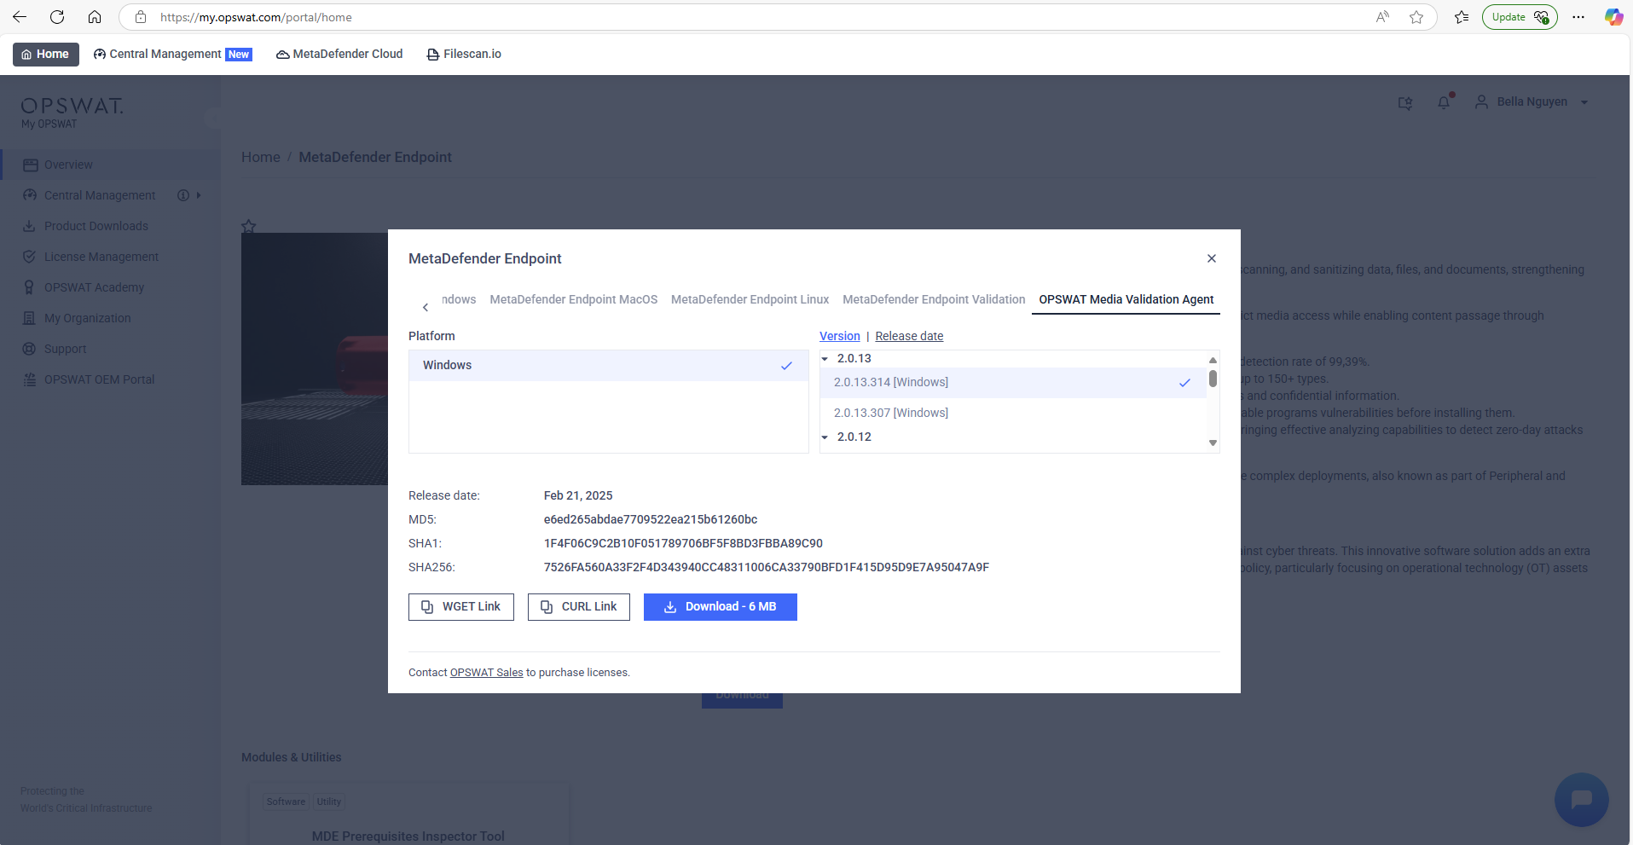This screenshot has width=1633, height=845.
Task: Expand Central Management sidebar arrow
Action: tap(199, 195)
